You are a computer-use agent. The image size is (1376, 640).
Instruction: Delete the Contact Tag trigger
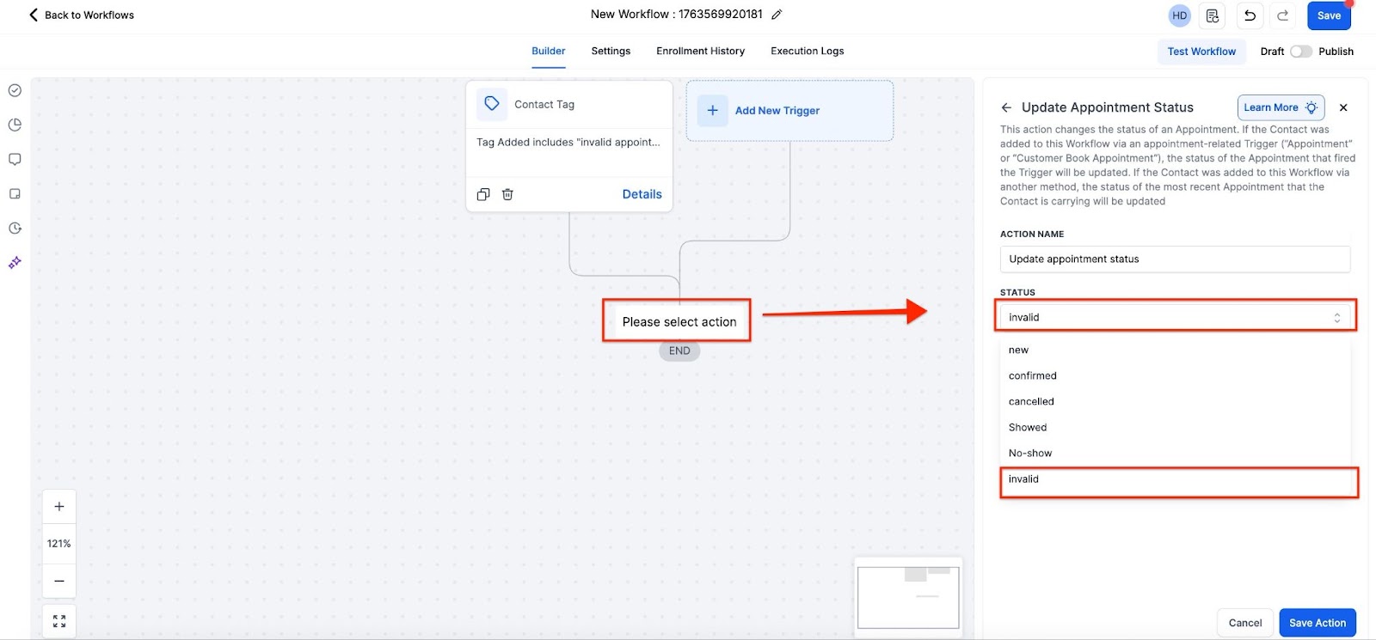tap(507, 194)
